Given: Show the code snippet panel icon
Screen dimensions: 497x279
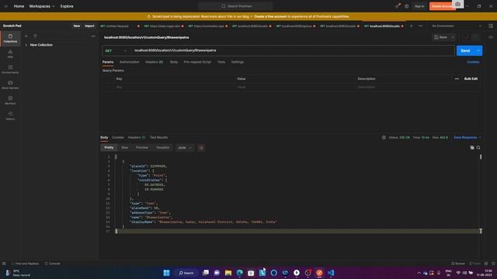Looking at the screenshot, I should 491,37.
